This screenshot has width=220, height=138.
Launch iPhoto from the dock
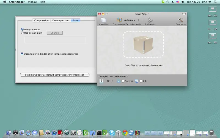click(x=47, y=133)
